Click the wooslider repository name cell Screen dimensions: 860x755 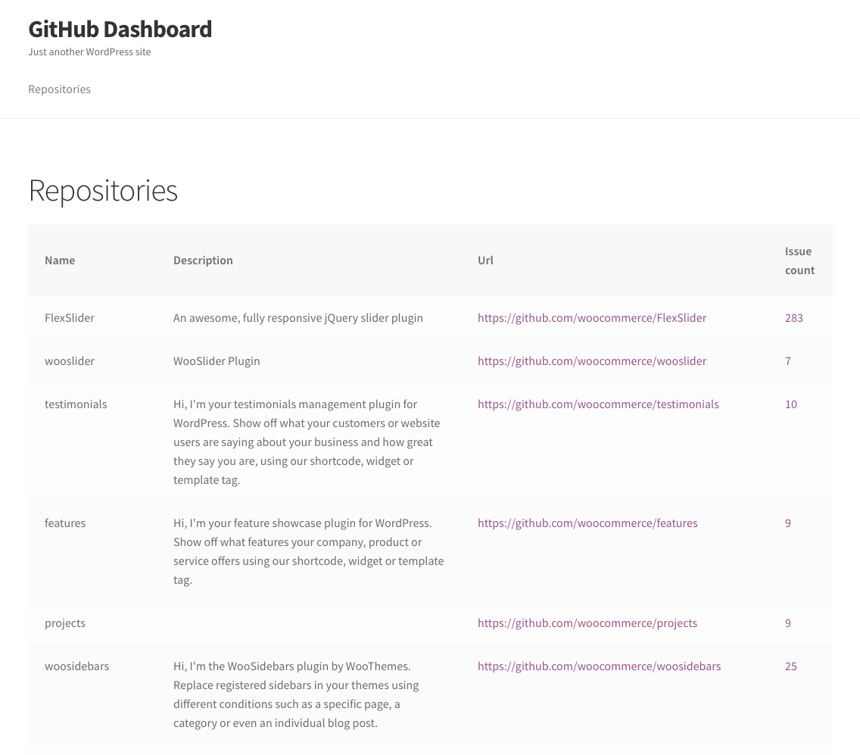click(x=70, y=361)
